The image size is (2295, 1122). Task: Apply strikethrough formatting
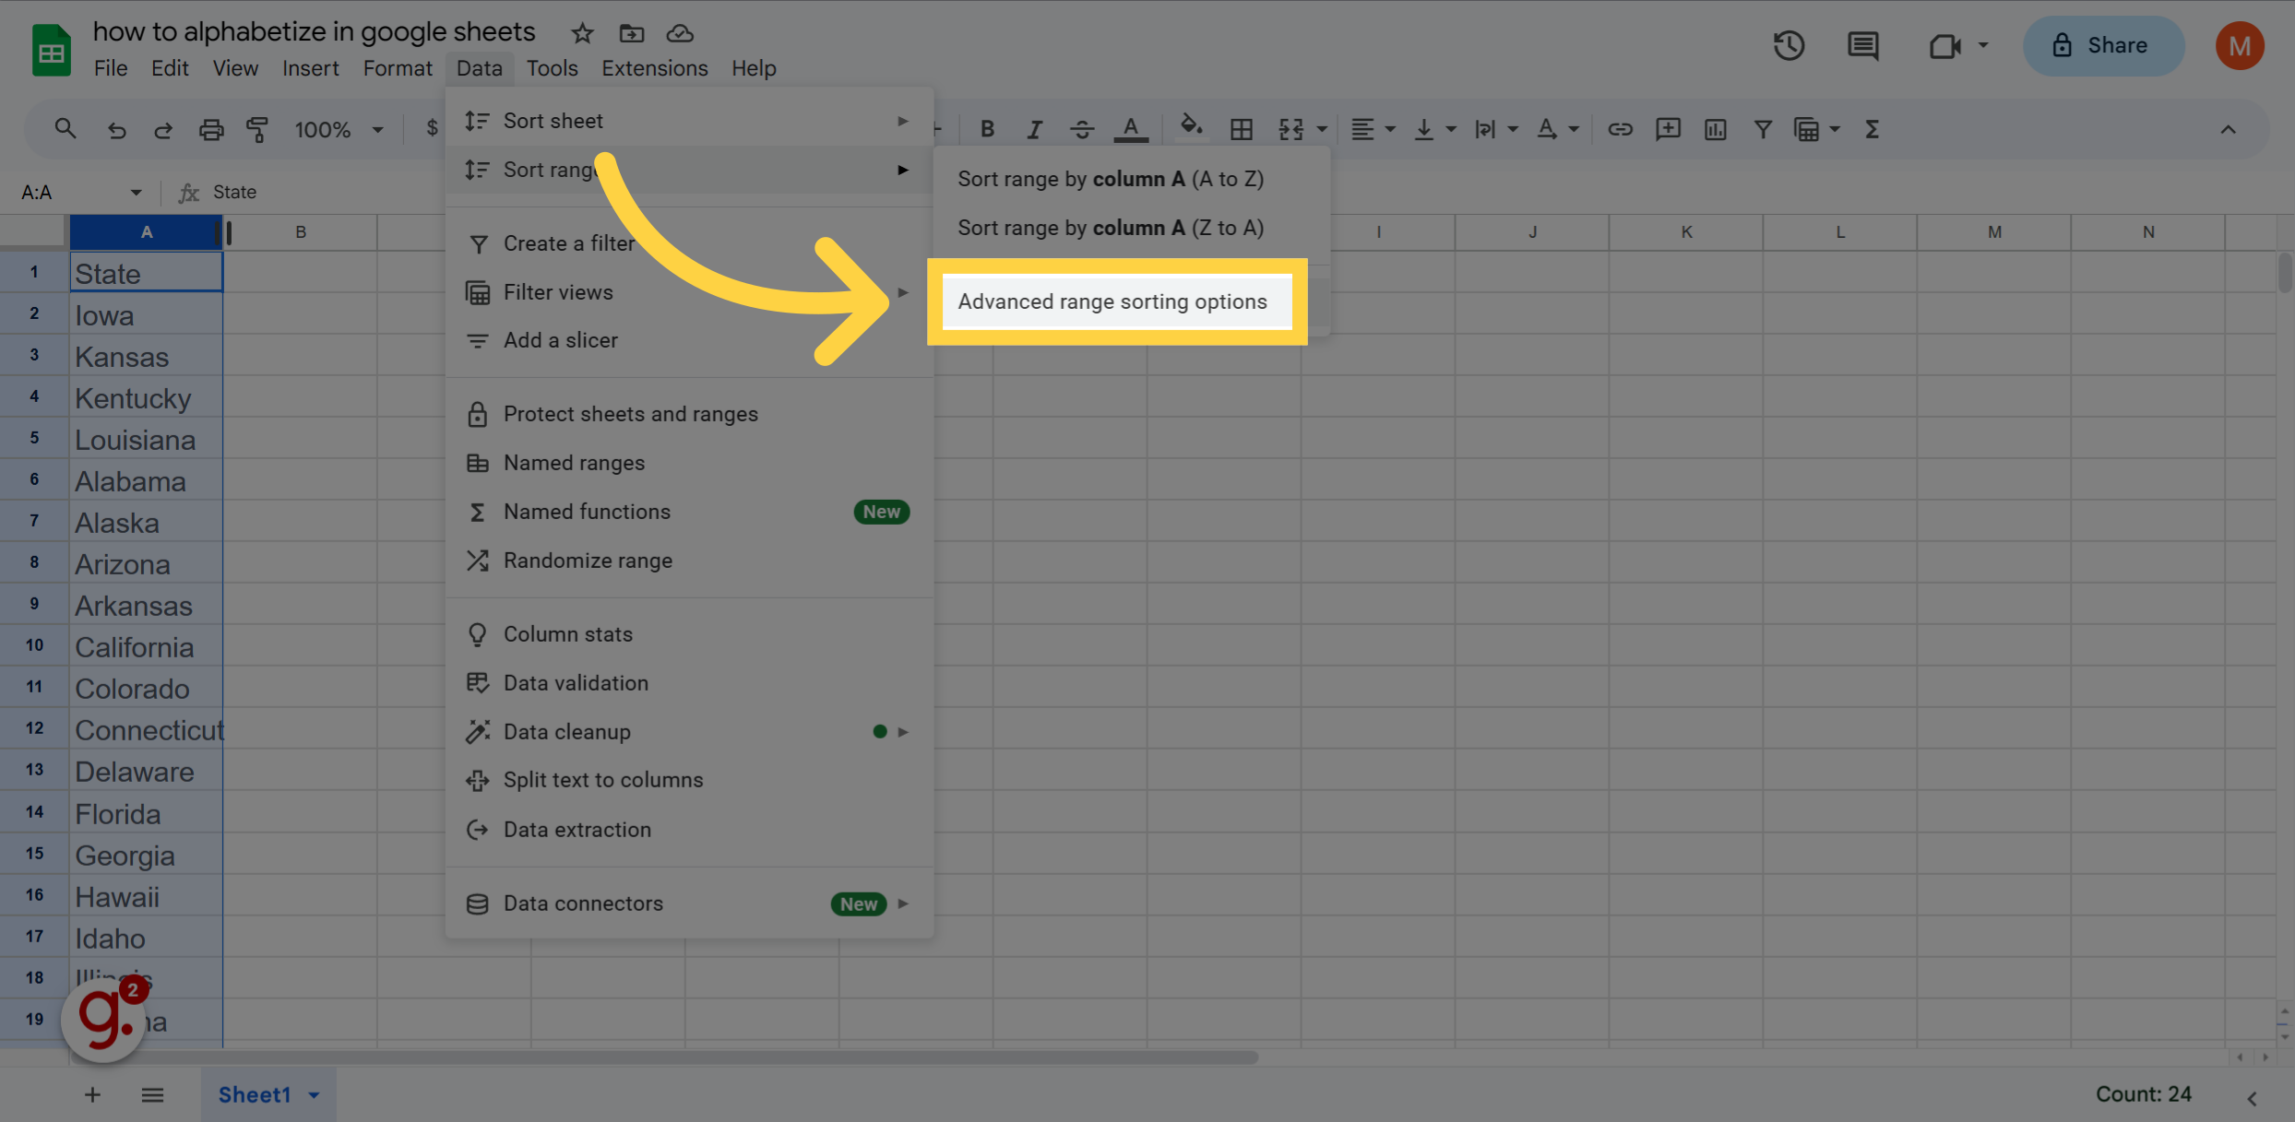coord(1081,129)
